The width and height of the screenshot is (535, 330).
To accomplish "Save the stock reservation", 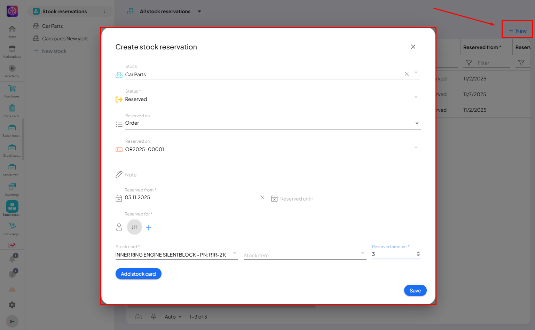I will pyautogui.click(x=415, y=291).
